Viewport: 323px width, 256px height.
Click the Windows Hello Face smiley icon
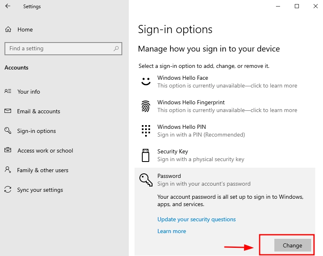(146, 81)
